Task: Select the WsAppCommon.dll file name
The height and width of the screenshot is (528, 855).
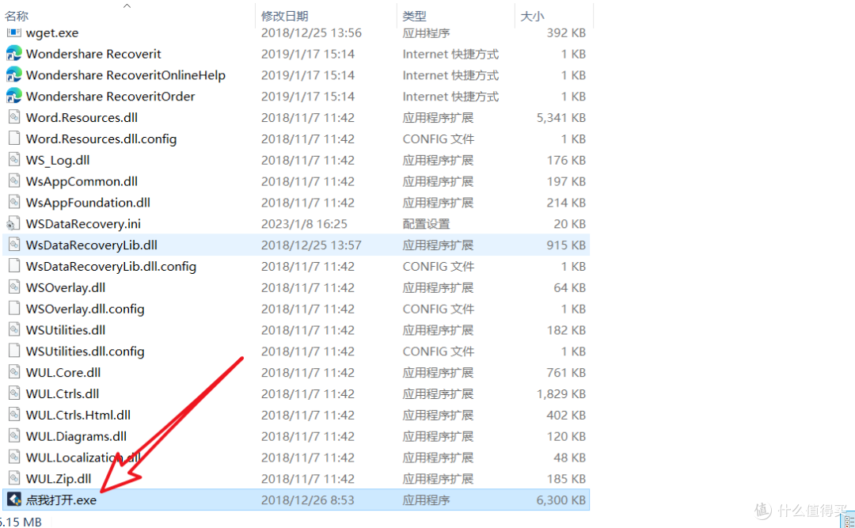Action: [x=82, y=181]
